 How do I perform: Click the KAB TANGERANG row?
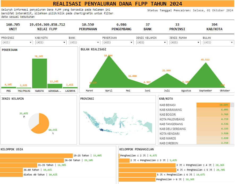pyautogui.click(x=195, y=124)
